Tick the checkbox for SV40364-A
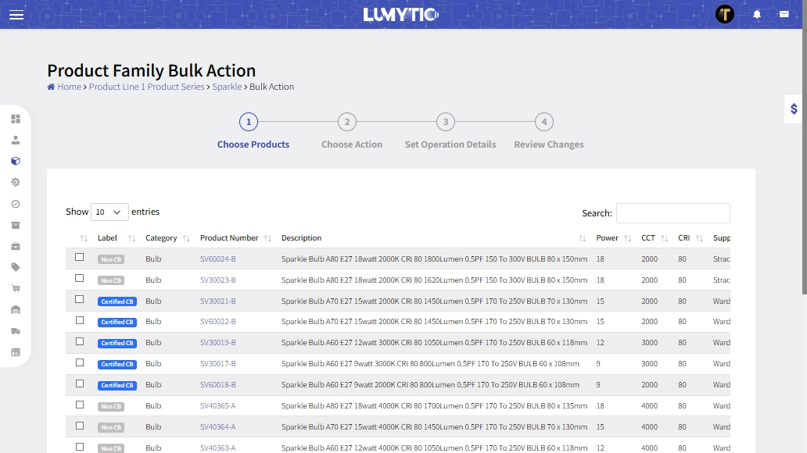 point(79,426)
